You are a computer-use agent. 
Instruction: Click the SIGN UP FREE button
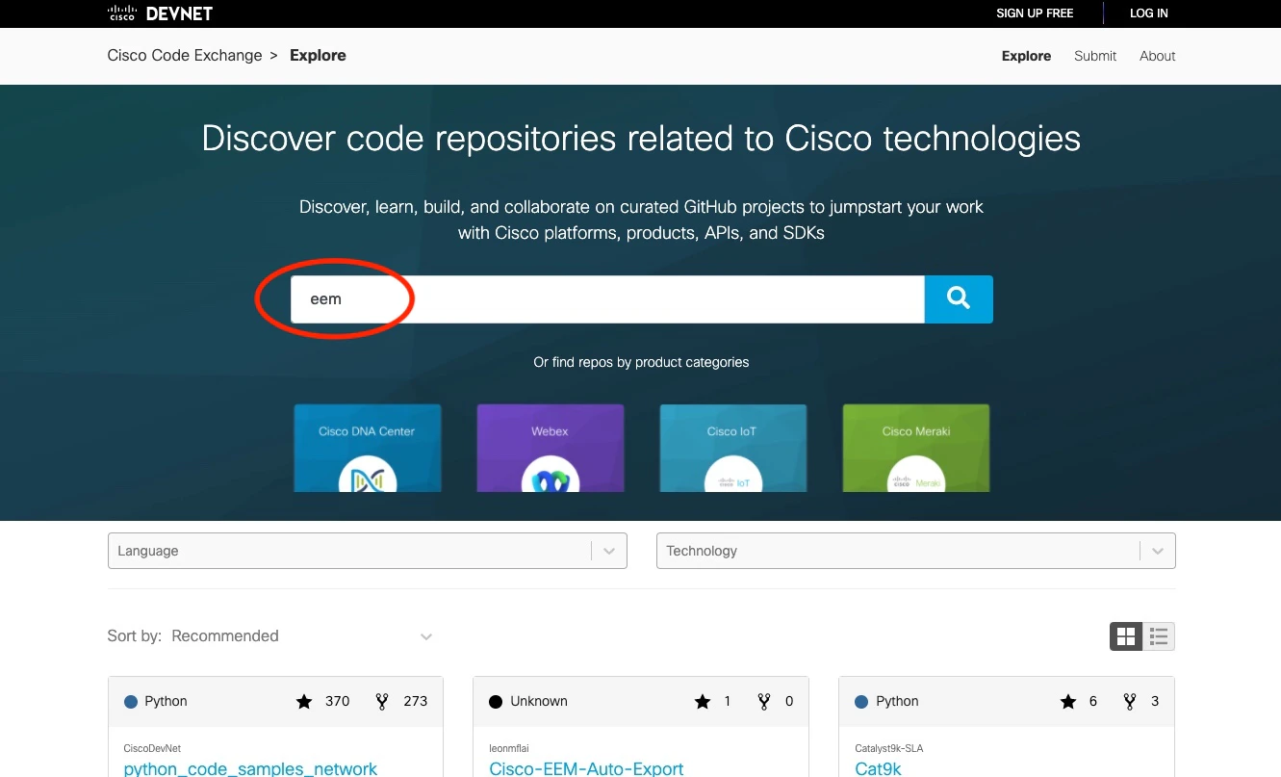coord(1034,13)
